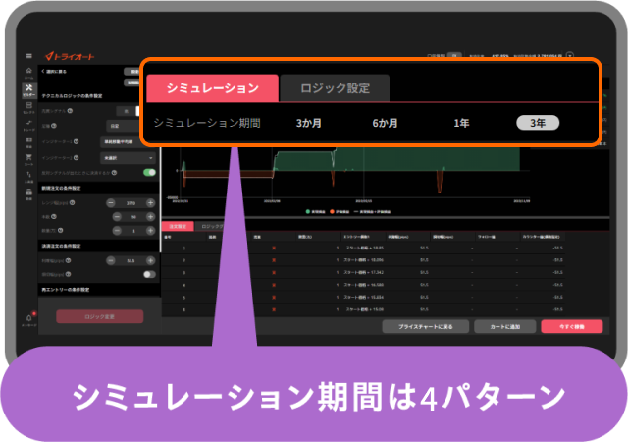Select the 注文設定 tab above the table
Screen dimensions: 628x442
pos(178,226)
